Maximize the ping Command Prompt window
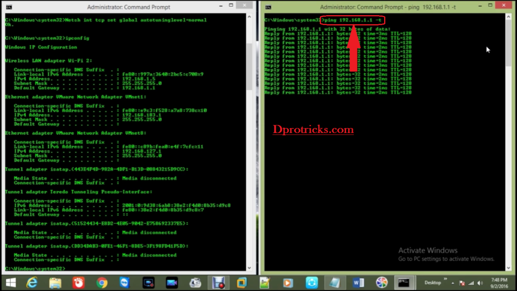This screenshot has height=291, width=517. click(x=490, y=5)
